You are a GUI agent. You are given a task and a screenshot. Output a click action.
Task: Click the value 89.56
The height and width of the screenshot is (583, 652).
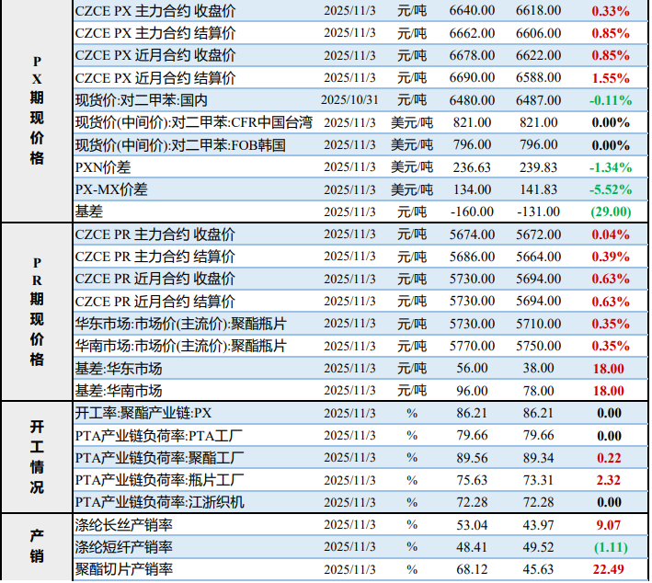point(472,458)
